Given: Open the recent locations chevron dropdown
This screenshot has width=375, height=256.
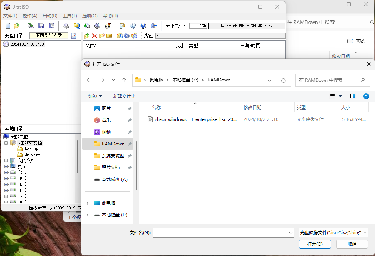Looking at the screenshot, I should tap(113, 80).
